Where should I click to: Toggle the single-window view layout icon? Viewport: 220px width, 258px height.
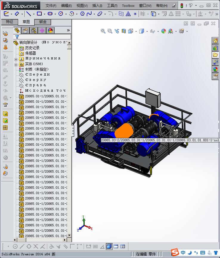[116, 246]
